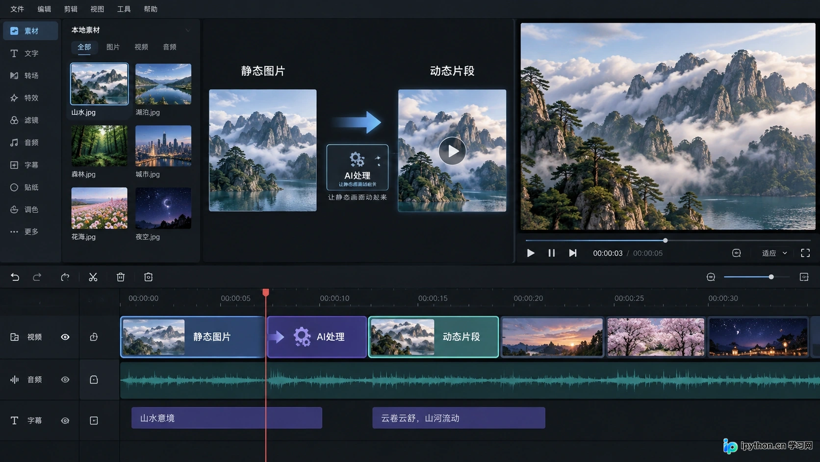The image size is (820, 462).
Task: Switch to the 视频 media tab
Action: point(141,47)
